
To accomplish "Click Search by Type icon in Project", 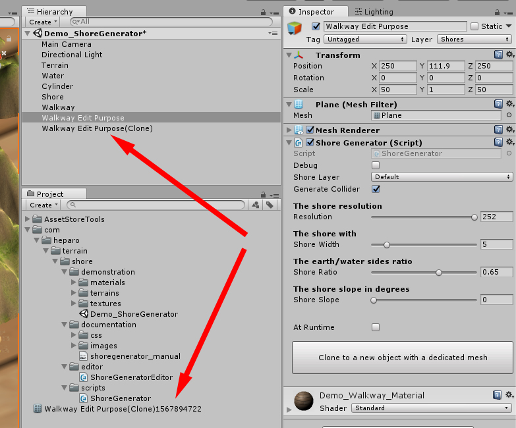I will pos(256,205).
